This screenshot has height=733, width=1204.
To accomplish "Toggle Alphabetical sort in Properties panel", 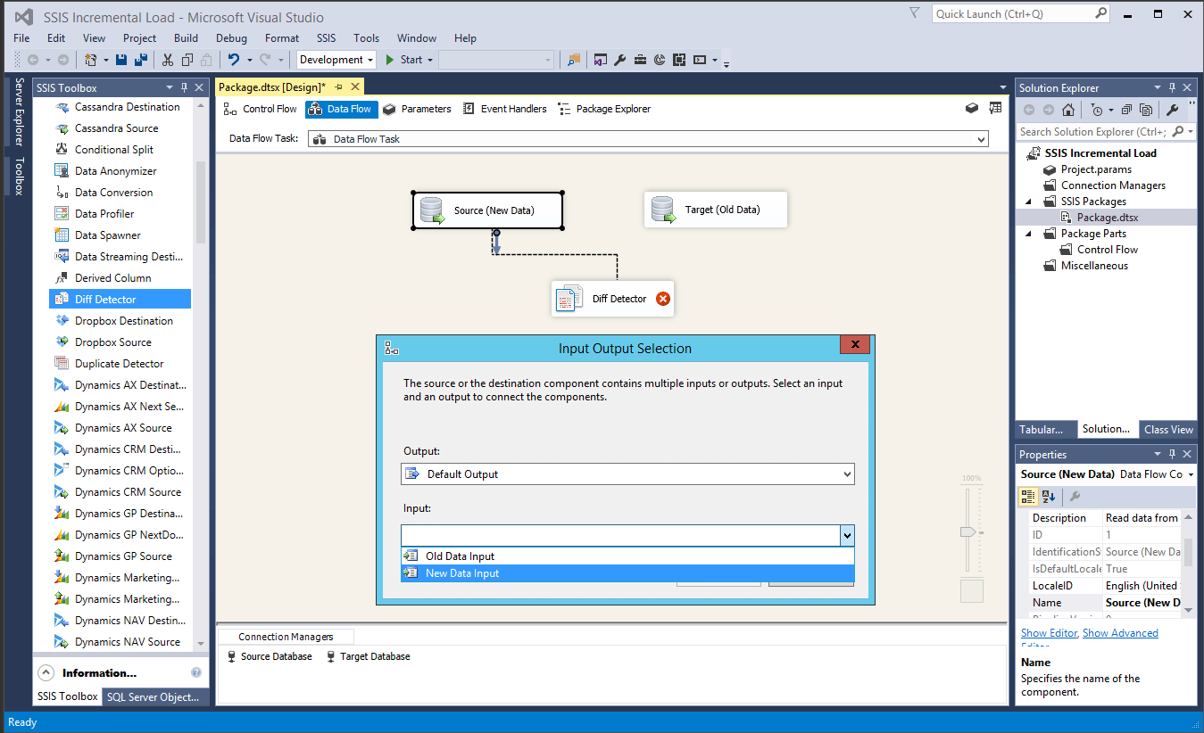I will [1048, 496].
